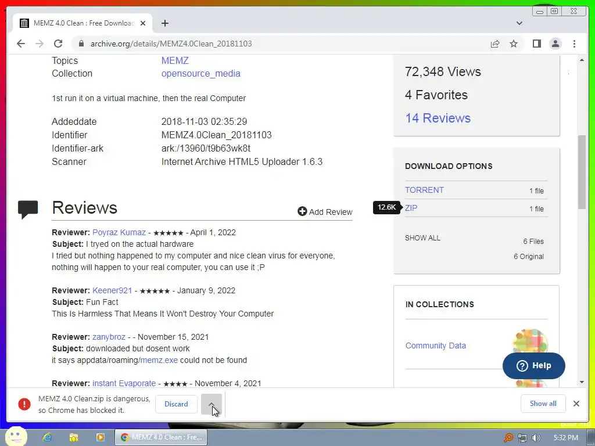Open the Start button on taskbar
This screenshot has height=446, width=595.
coord(16,437)
